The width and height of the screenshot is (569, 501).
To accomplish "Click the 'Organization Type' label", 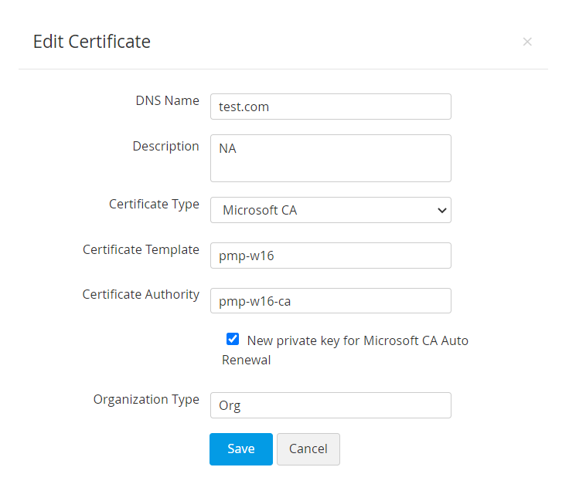I will pos(146,400).
